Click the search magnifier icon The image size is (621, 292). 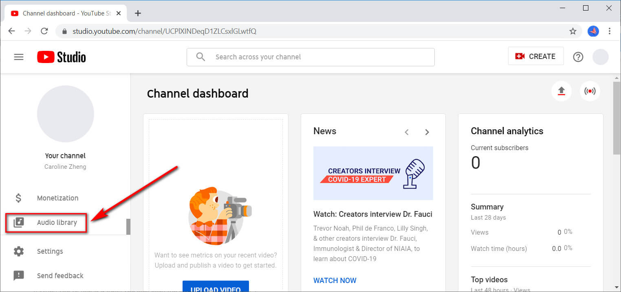[200, 57]
